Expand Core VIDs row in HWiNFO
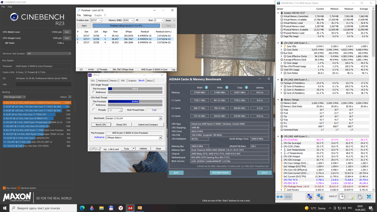This screenshot has width=377, height=212. [x=281, y=46]
